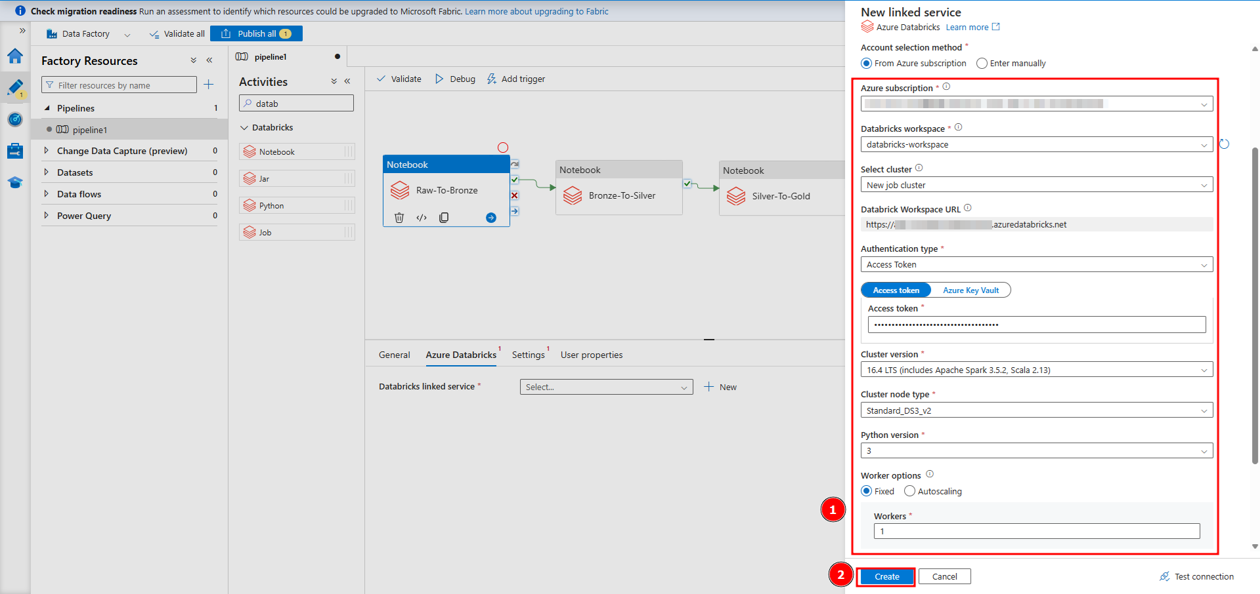Choose Autoscaling worker option
The height and width of the screenshot is (594, 1260).
(x=910, y=491)
